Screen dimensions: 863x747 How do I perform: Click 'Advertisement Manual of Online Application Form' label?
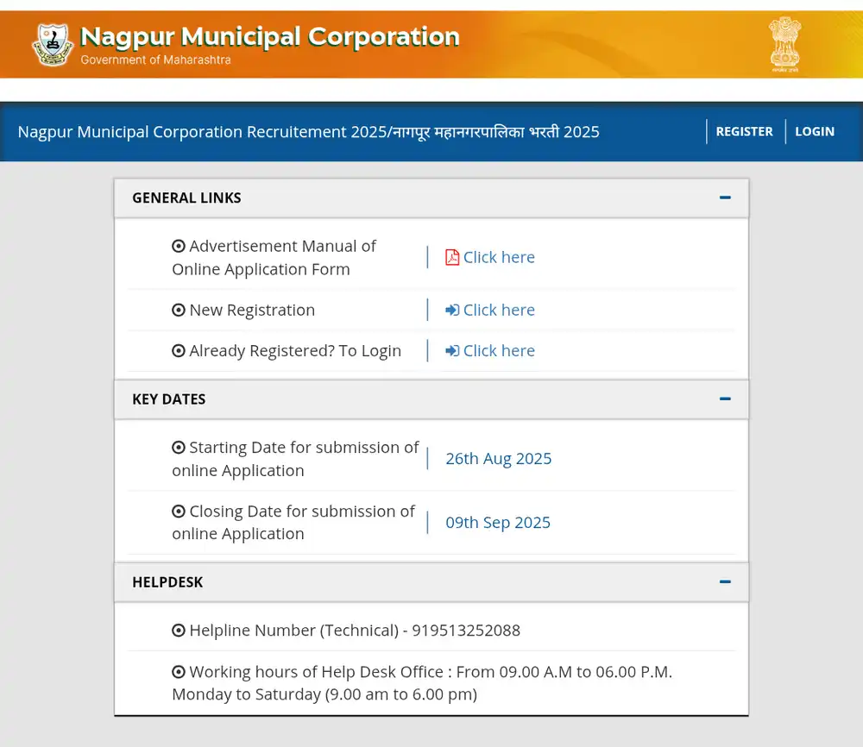[x=274, y=257]
